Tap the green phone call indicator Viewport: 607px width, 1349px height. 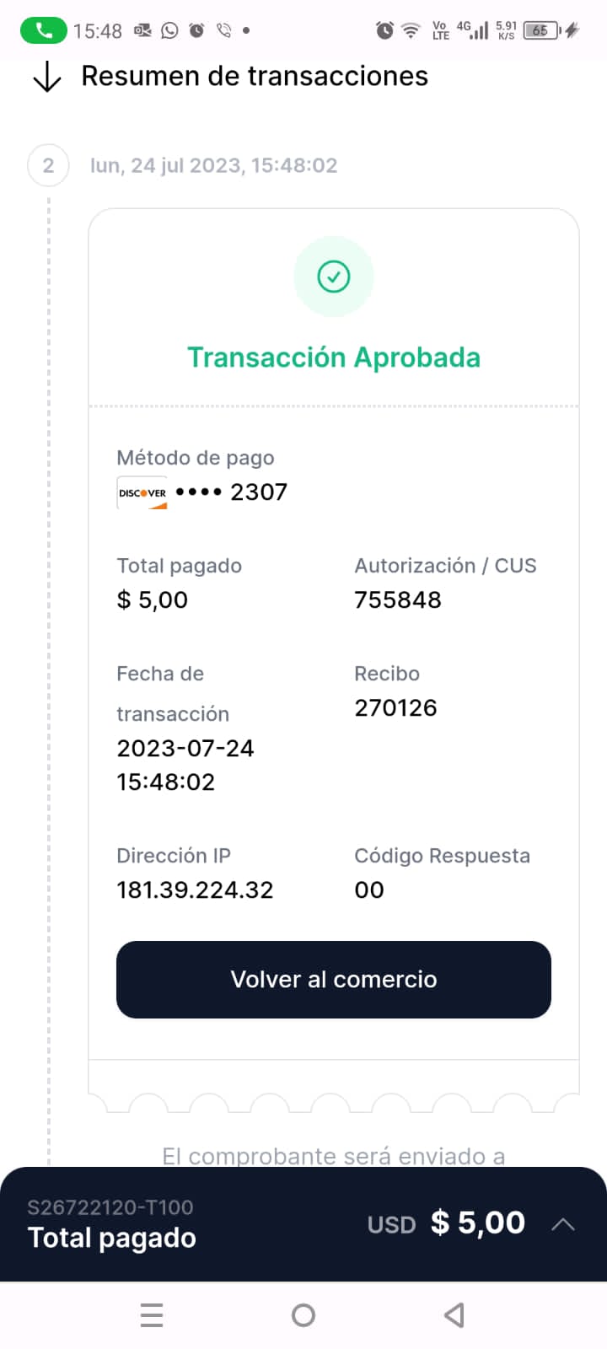44,31
